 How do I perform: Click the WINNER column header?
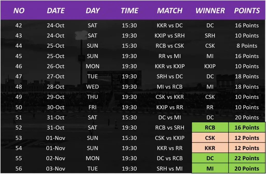pos(210,11)
